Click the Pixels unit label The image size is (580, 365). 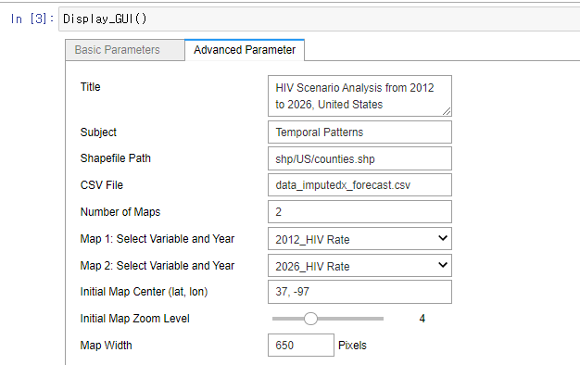pos(352,345)
